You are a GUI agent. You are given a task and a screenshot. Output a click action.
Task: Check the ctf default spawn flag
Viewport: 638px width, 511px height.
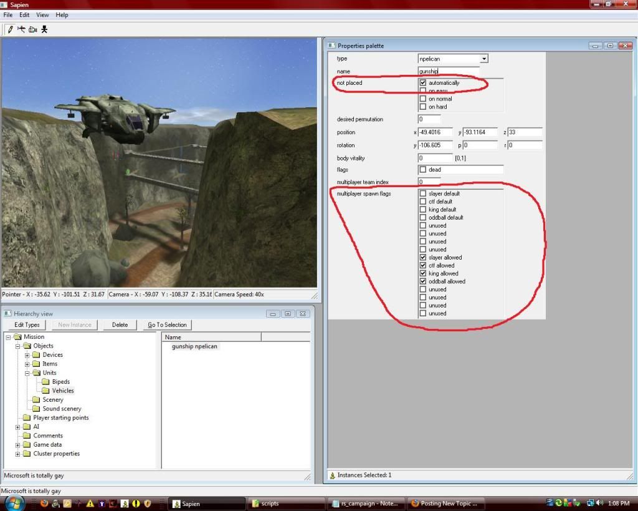(x=423, y=202)
